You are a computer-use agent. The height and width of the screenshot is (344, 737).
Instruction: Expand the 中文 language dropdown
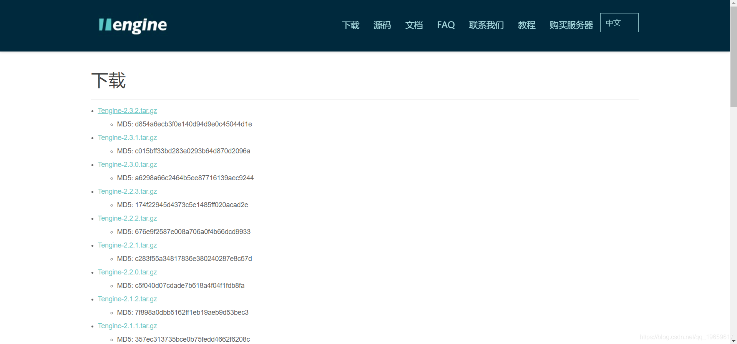pos(619,23)
